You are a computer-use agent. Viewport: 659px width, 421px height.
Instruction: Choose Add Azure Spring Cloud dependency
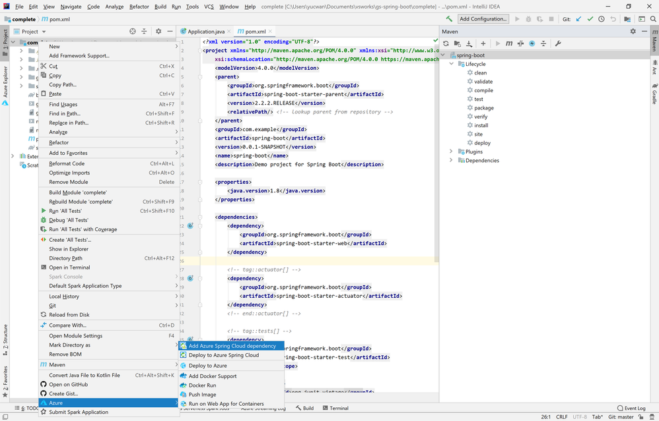[x=232, y=346]
